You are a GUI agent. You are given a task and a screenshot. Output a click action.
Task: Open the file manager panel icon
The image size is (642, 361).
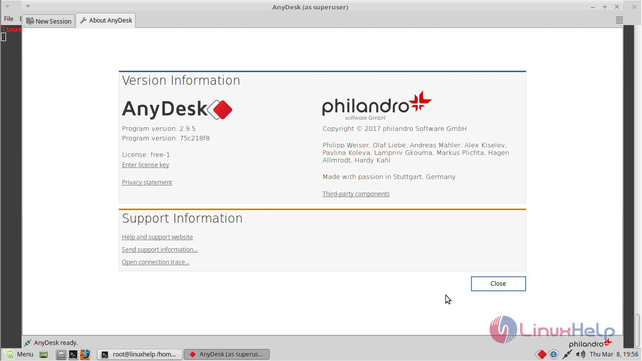pyautogui.click(x=61, y=354)
